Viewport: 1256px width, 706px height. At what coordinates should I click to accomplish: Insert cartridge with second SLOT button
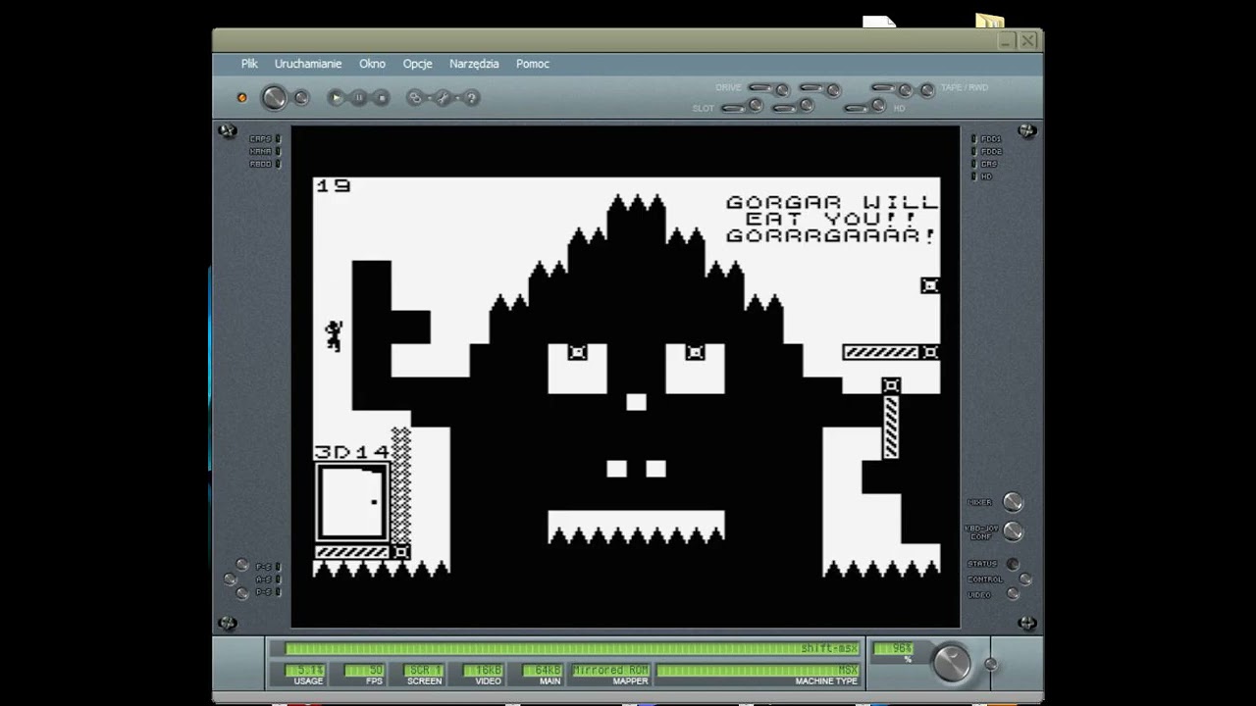click(x=785, y=108)
